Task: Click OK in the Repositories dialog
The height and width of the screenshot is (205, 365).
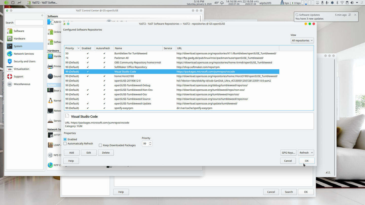Action: click(307, 161)
